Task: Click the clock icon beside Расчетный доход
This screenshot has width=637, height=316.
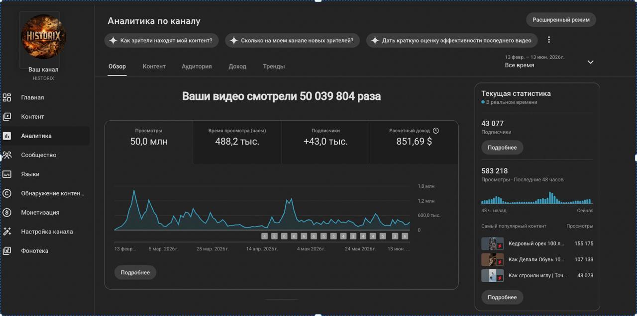Action: tap(436, 131)
